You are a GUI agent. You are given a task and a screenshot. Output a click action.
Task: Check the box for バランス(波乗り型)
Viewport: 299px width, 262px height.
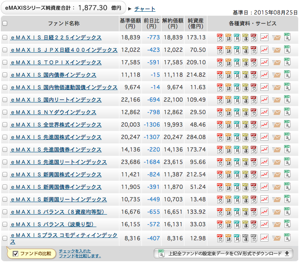[5, 224]
